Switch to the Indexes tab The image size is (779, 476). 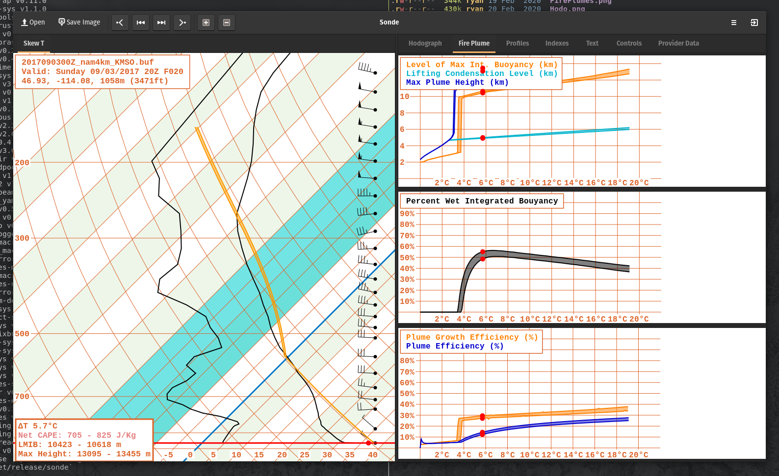557,43
